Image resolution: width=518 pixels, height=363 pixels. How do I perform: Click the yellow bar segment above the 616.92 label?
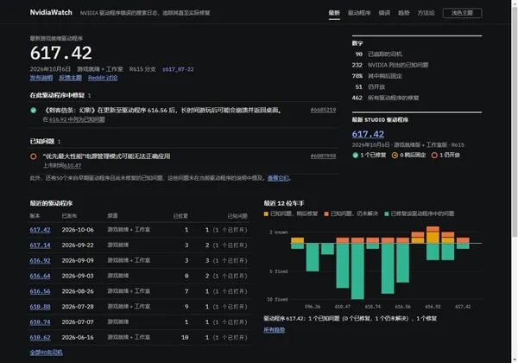click(433, 238)
